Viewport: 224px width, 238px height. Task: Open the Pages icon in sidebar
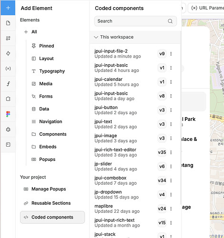click(x=8, y=23)
